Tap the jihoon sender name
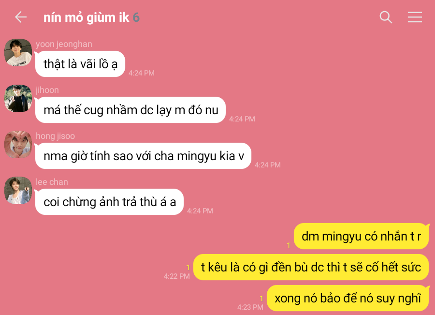The image size is (435, 315). click(47, 90)
